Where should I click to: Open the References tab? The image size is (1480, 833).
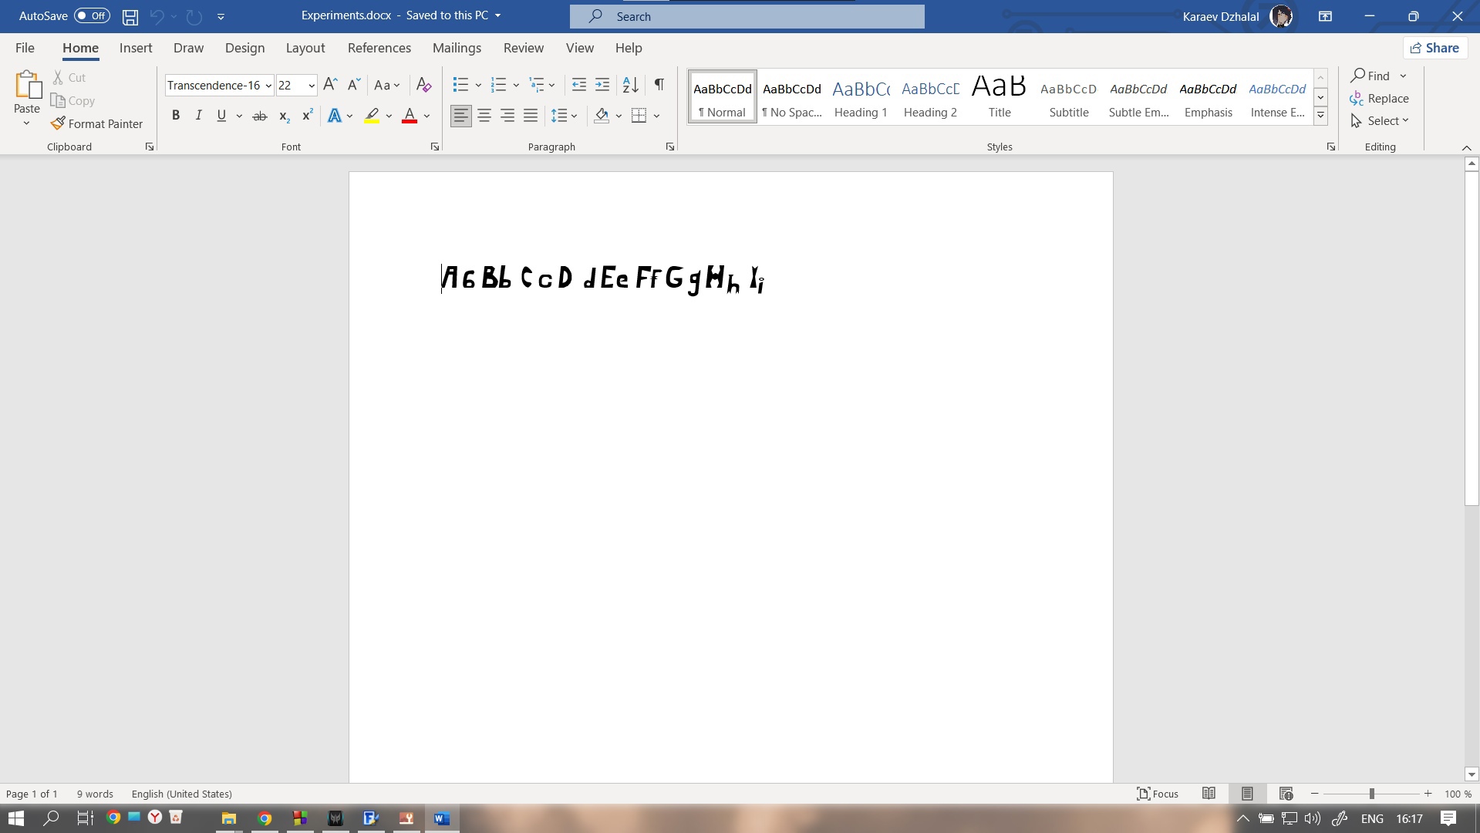[379, 48]
